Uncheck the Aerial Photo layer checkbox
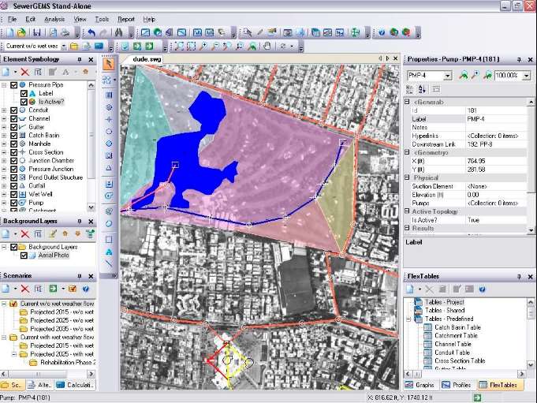The image size is (537, 403). [24, 257]
